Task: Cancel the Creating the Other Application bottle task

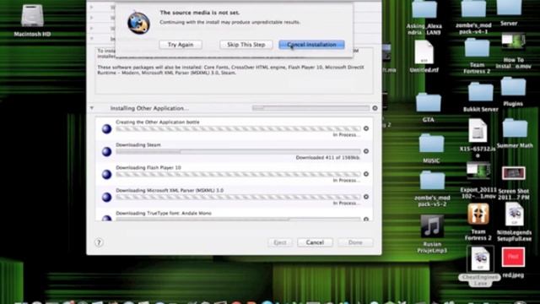Action: click(x=366, y=128)
